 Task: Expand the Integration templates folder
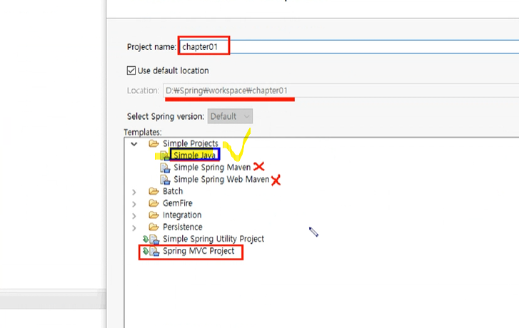[134, 215]
